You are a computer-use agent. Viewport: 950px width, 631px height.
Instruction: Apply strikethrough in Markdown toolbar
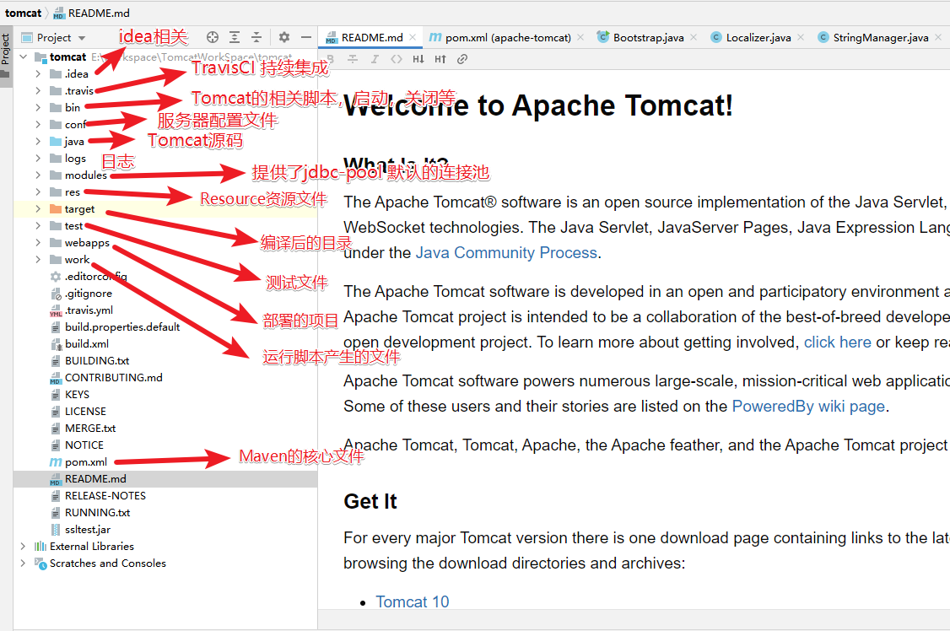pos(353,59)
